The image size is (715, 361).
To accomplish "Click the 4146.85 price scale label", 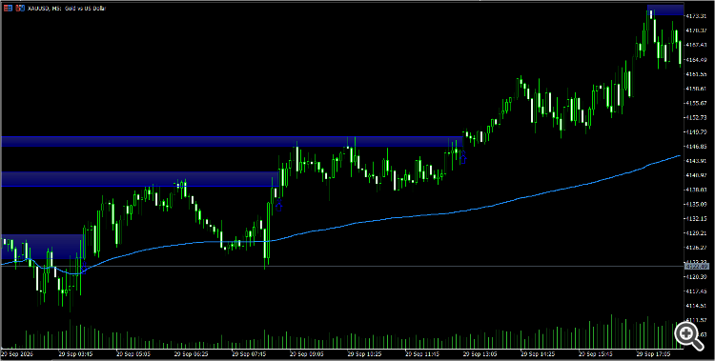I will 695,147.
